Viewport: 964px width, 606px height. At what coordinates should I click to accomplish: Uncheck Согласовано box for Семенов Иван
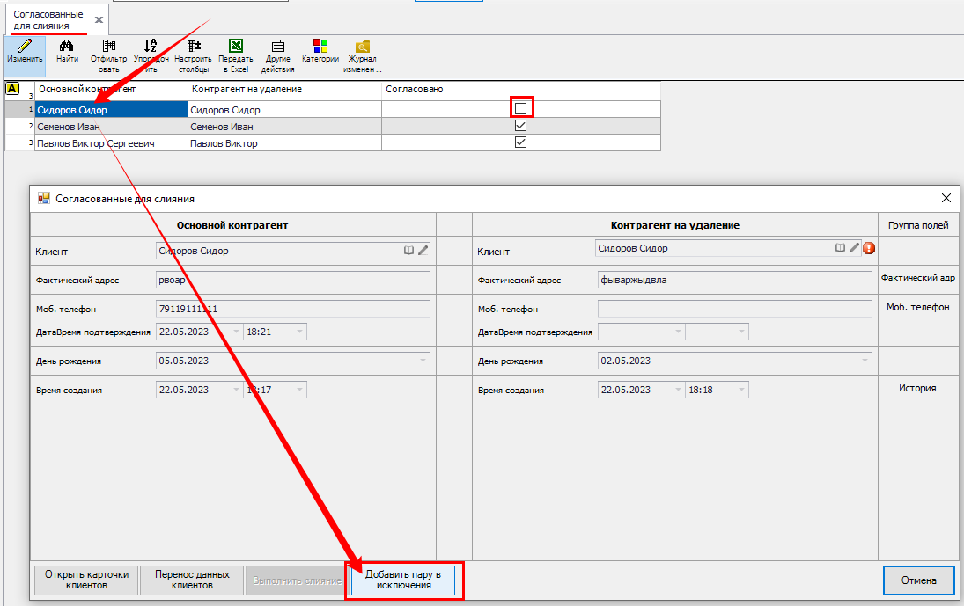pyautogui.click(x=520, y=126)
